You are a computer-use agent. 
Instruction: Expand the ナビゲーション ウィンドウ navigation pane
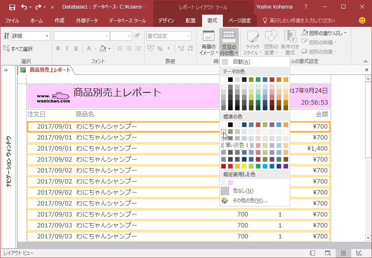click(x=6, y=70)
